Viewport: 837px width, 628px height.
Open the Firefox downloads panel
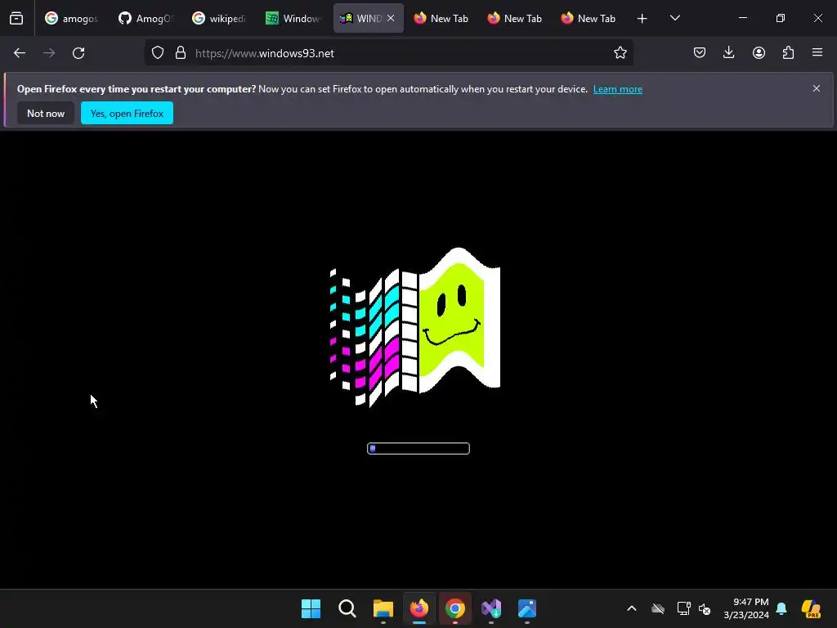(728, 53)
